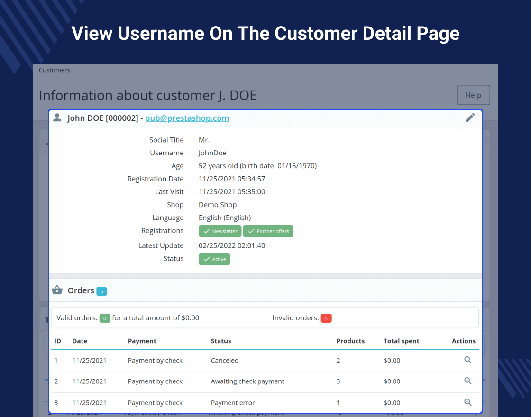The width and height of the screenshot is (531, 417).
Task: Click the Newsletter registration badge
Action: (220, 231)
